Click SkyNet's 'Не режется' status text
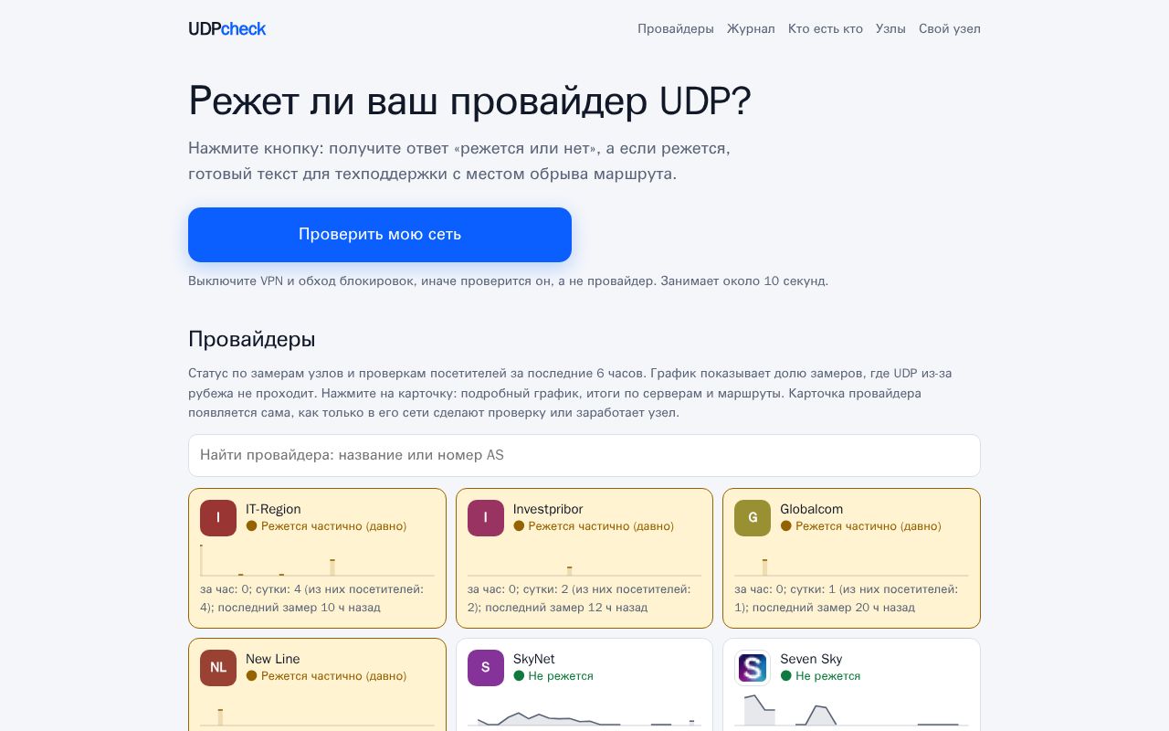The width and height of the screenshot is (1169, 731). (561, 676)
